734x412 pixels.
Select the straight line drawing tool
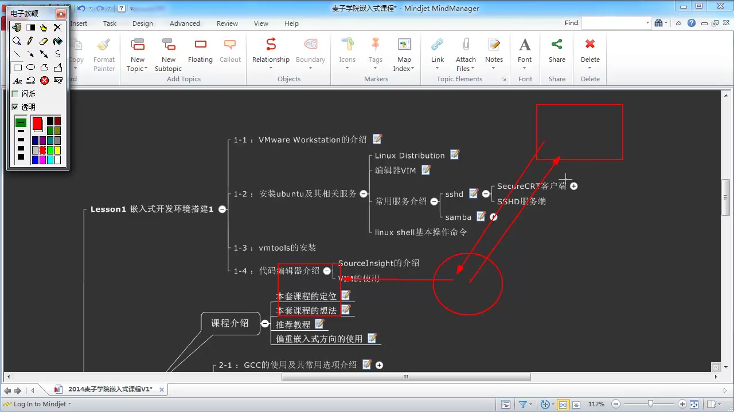click(x=17, y=54)
